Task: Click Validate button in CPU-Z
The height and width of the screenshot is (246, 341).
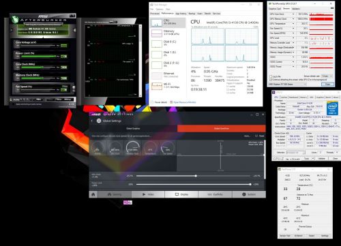Action: point(322,158)
